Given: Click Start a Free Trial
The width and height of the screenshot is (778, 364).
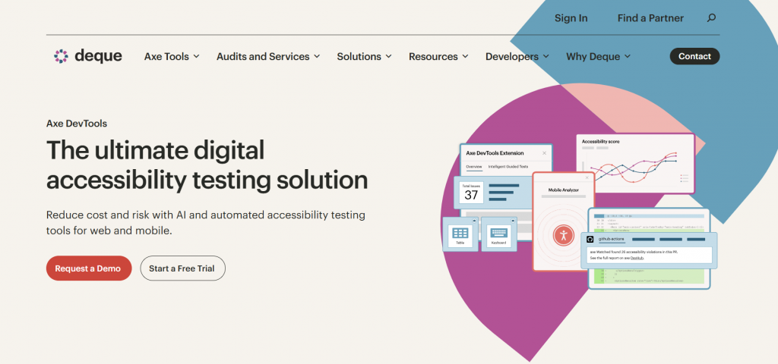Looking at the screenshot, I should [x=182, y=268].
